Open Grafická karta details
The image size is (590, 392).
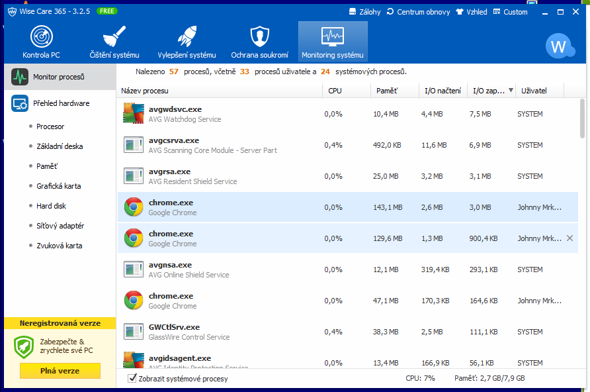point(58,186)
